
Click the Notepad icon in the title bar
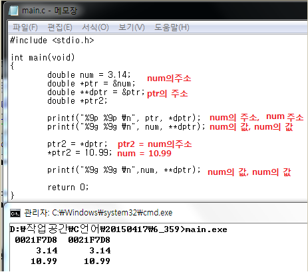(x=13, y=11)
